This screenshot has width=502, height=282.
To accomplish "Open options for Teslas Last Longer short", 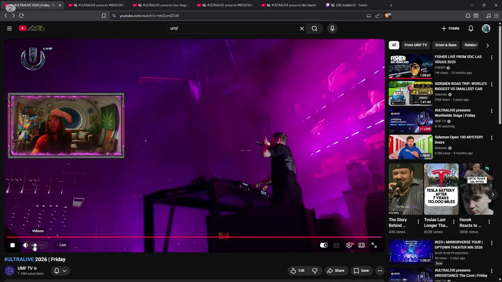I will 454,222.
